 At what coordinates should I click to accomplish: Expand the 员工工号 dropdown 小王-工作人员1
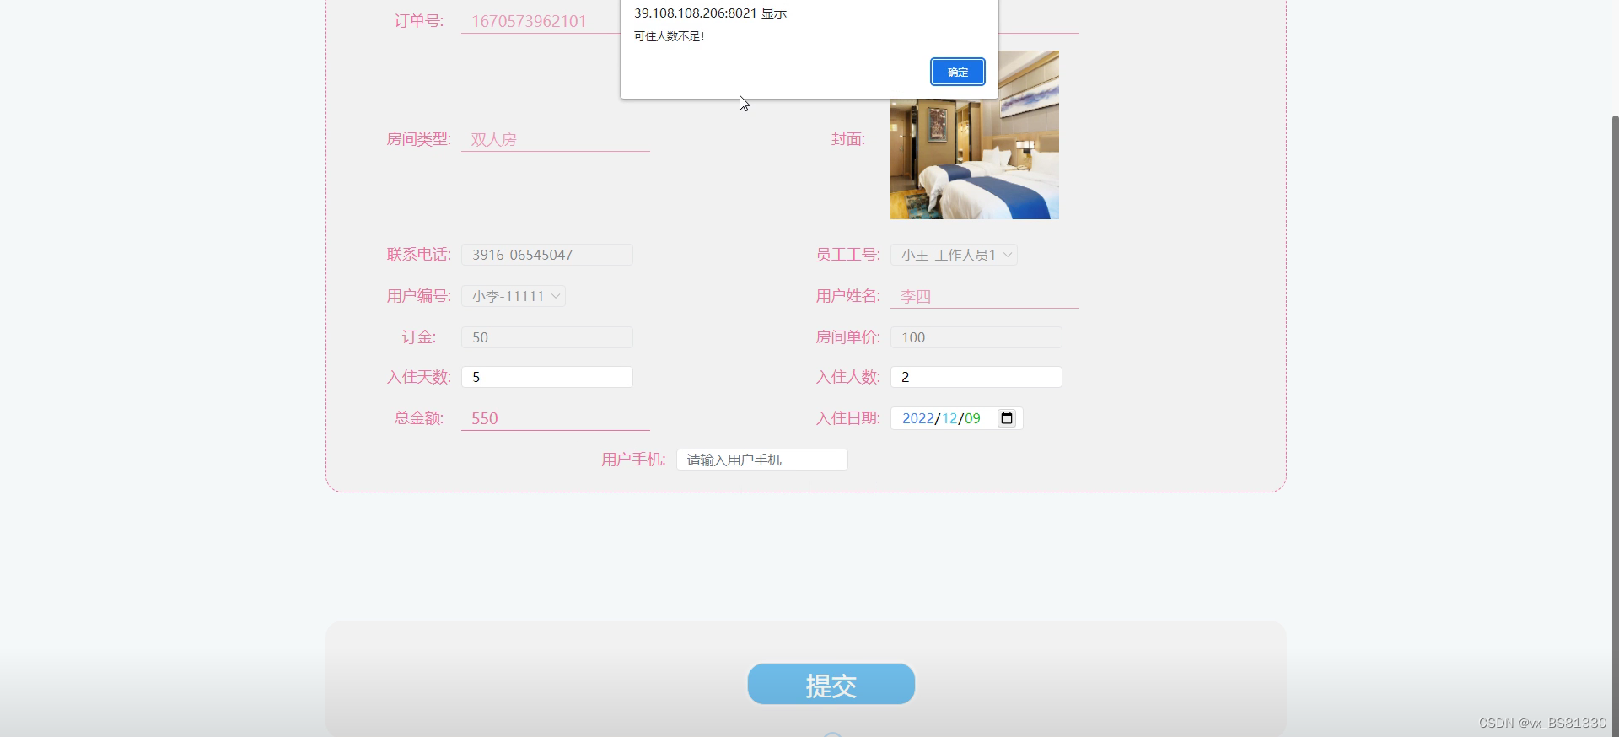(954, 255)
